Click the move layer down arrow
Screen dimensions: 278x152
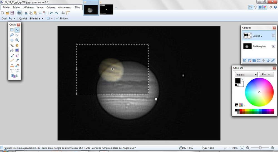(268, 61)
